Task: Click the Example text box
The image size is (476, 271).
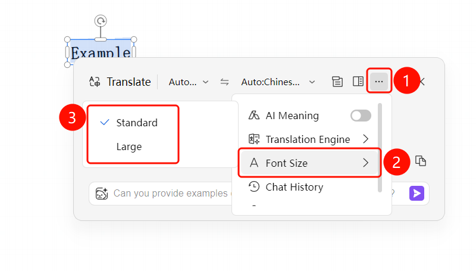Action: [x=101, y=52]
